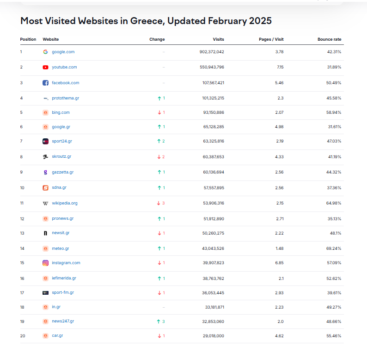
Task: Click the Wikipedia W favicon
Action: (x=45, y=203)
